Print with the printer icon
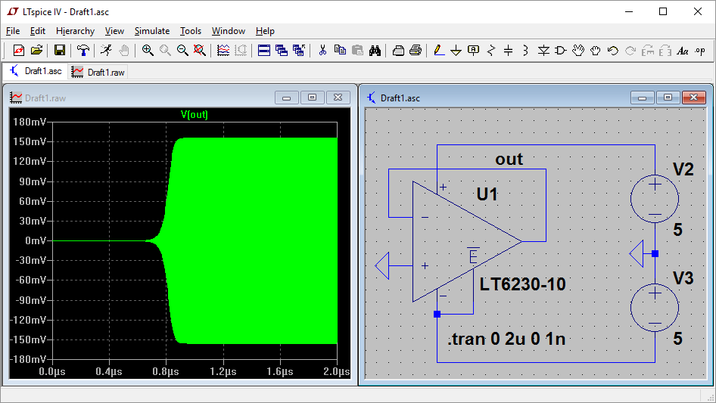 (416, 50)
